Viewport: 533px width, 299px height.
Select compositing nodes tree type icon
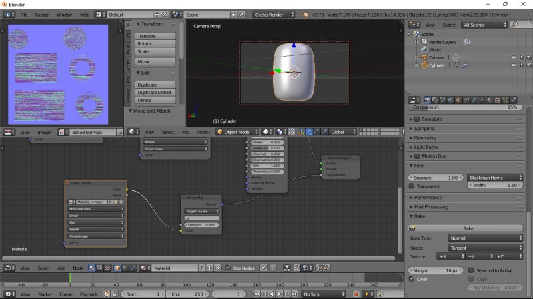(x=99, y=268)
